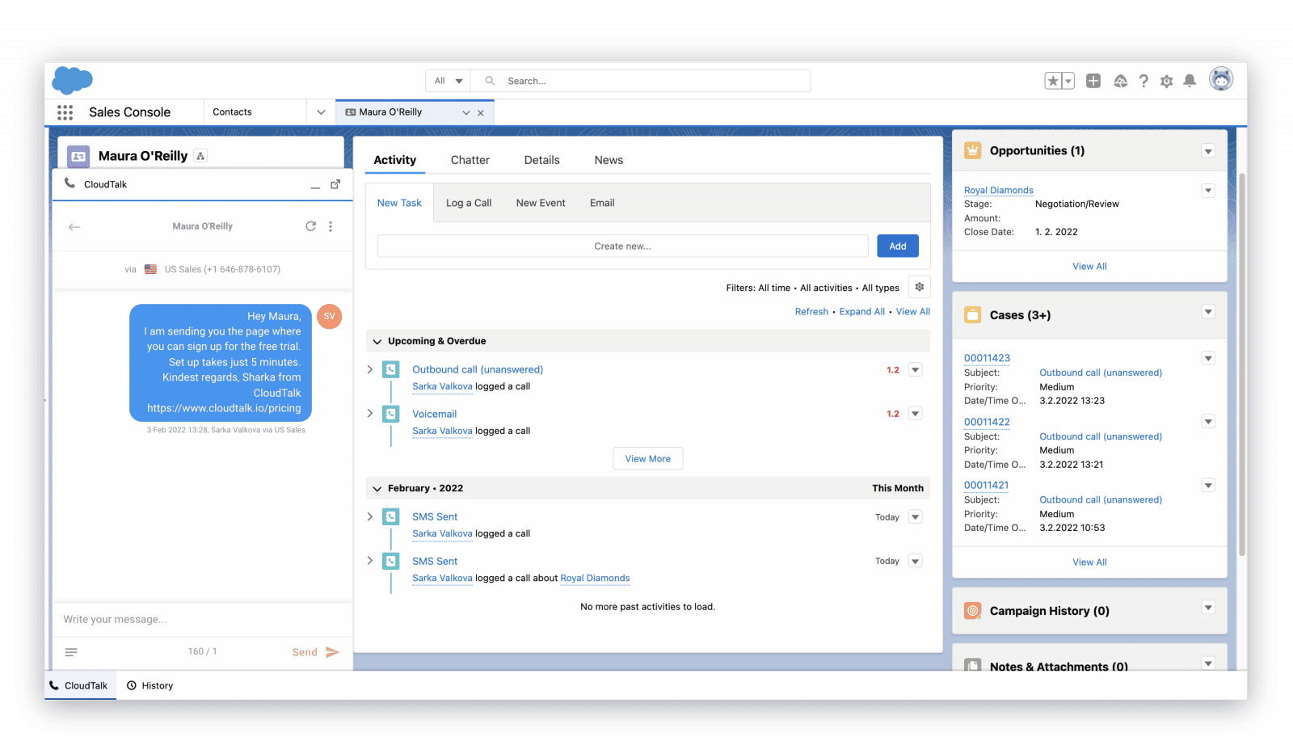The width and height of the screenshot is (1293, 754).
Task: Click the Write your message field
Action: pyautogui.click(x=202, y=619)
